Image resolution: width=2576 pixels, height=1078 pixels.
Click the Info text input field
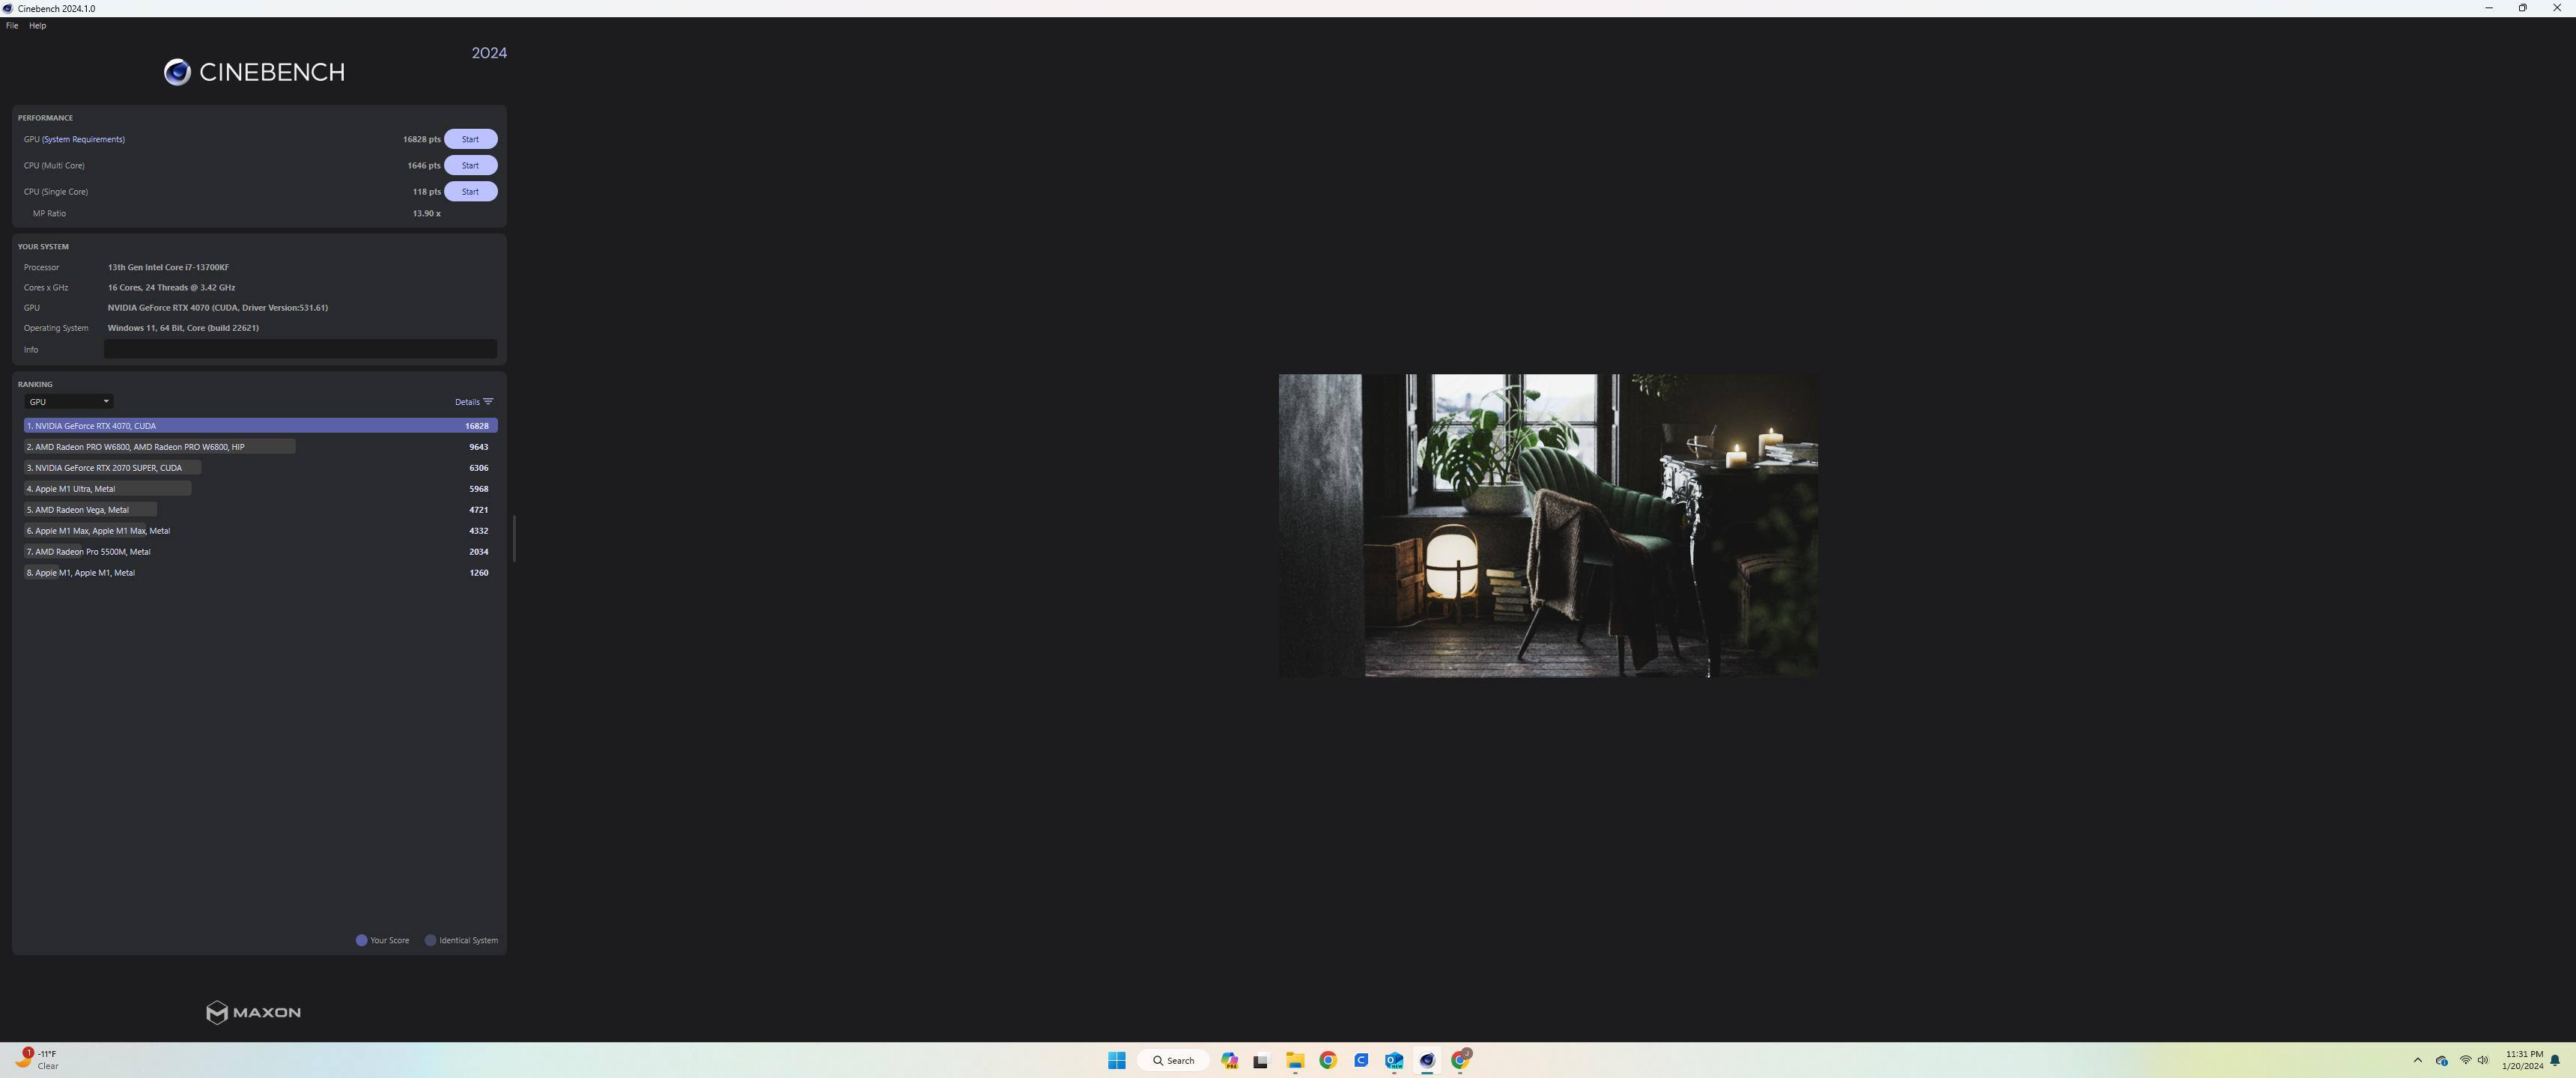point(300,349)
